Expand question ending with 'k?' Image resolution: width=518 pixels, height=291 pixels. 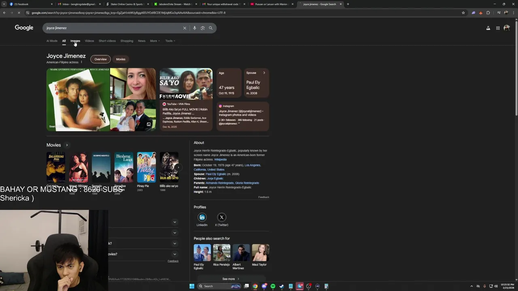[175, 243]
